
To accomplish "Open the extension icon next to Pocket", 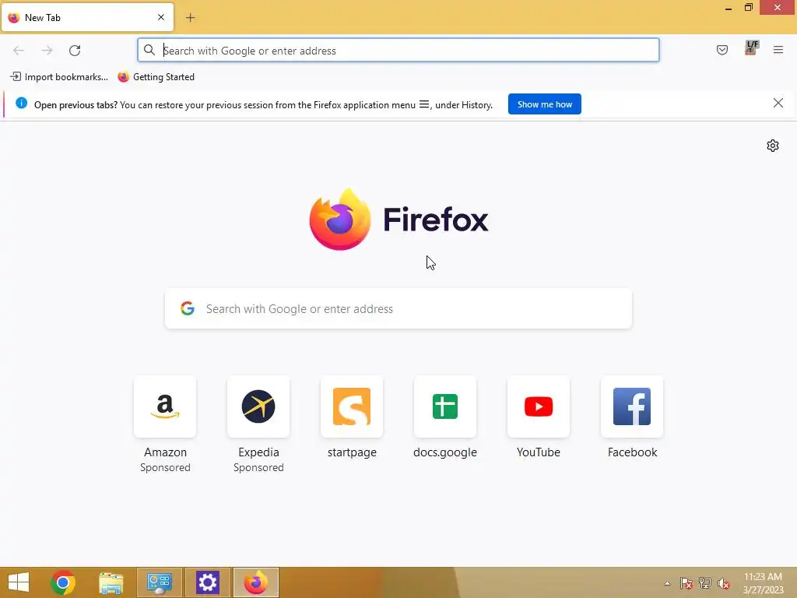I will [x=751, y=48].
